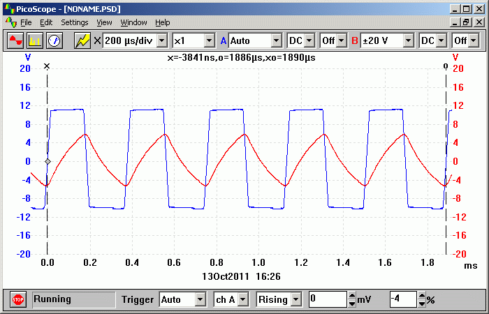Open the x1 zoom factor dropdown
The image size is (489, 314).
pos(208,40)
